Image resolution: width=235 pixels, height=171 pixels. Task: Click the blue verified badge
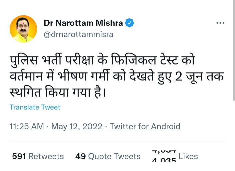click(x=130, y=23)
